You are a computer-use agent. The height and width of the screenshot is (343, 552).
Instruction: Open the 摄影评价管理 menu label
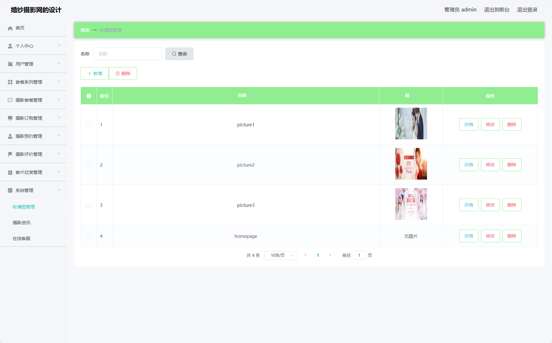29,155
